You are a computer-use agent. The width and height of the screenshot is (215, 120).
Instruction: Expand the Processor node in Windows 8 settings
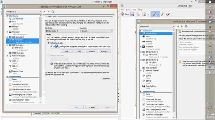(7, 32)
